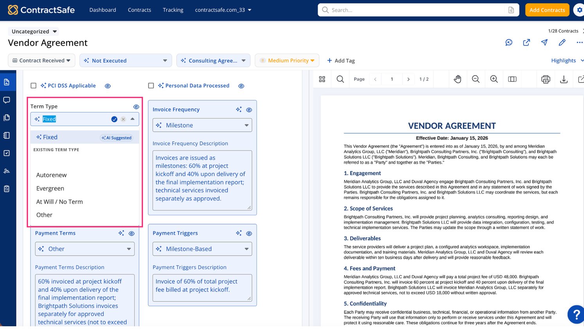
Task: Click the pencil edit icon near title
Action: click(562, 42)
